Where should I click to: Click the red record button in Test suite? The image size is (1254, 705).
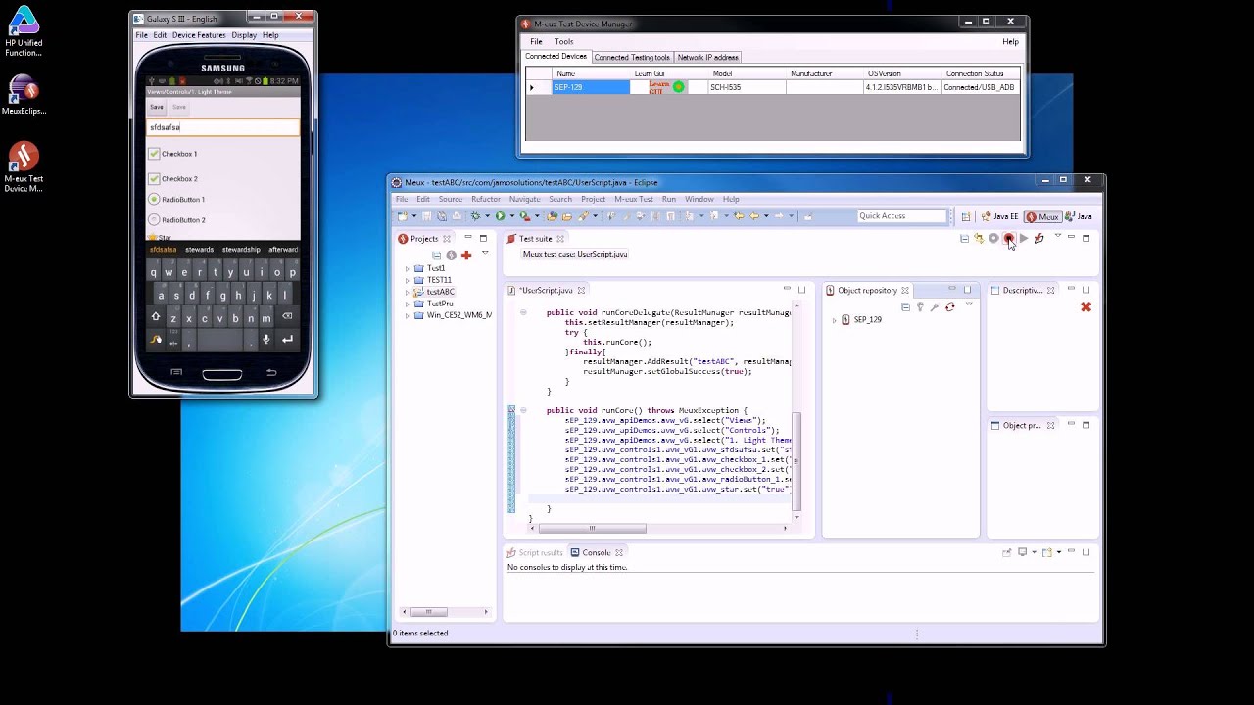[x=1008, y=238]
